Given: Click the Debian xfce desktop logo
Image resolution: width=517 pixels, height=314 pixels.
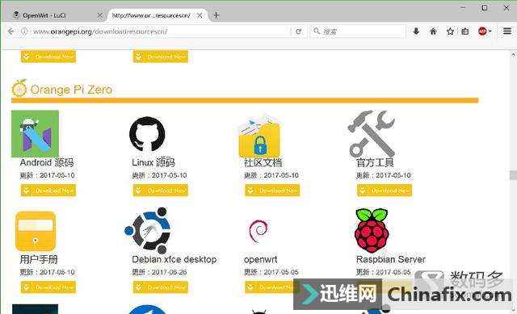Looking at the screenshot, I should (147, 230).
